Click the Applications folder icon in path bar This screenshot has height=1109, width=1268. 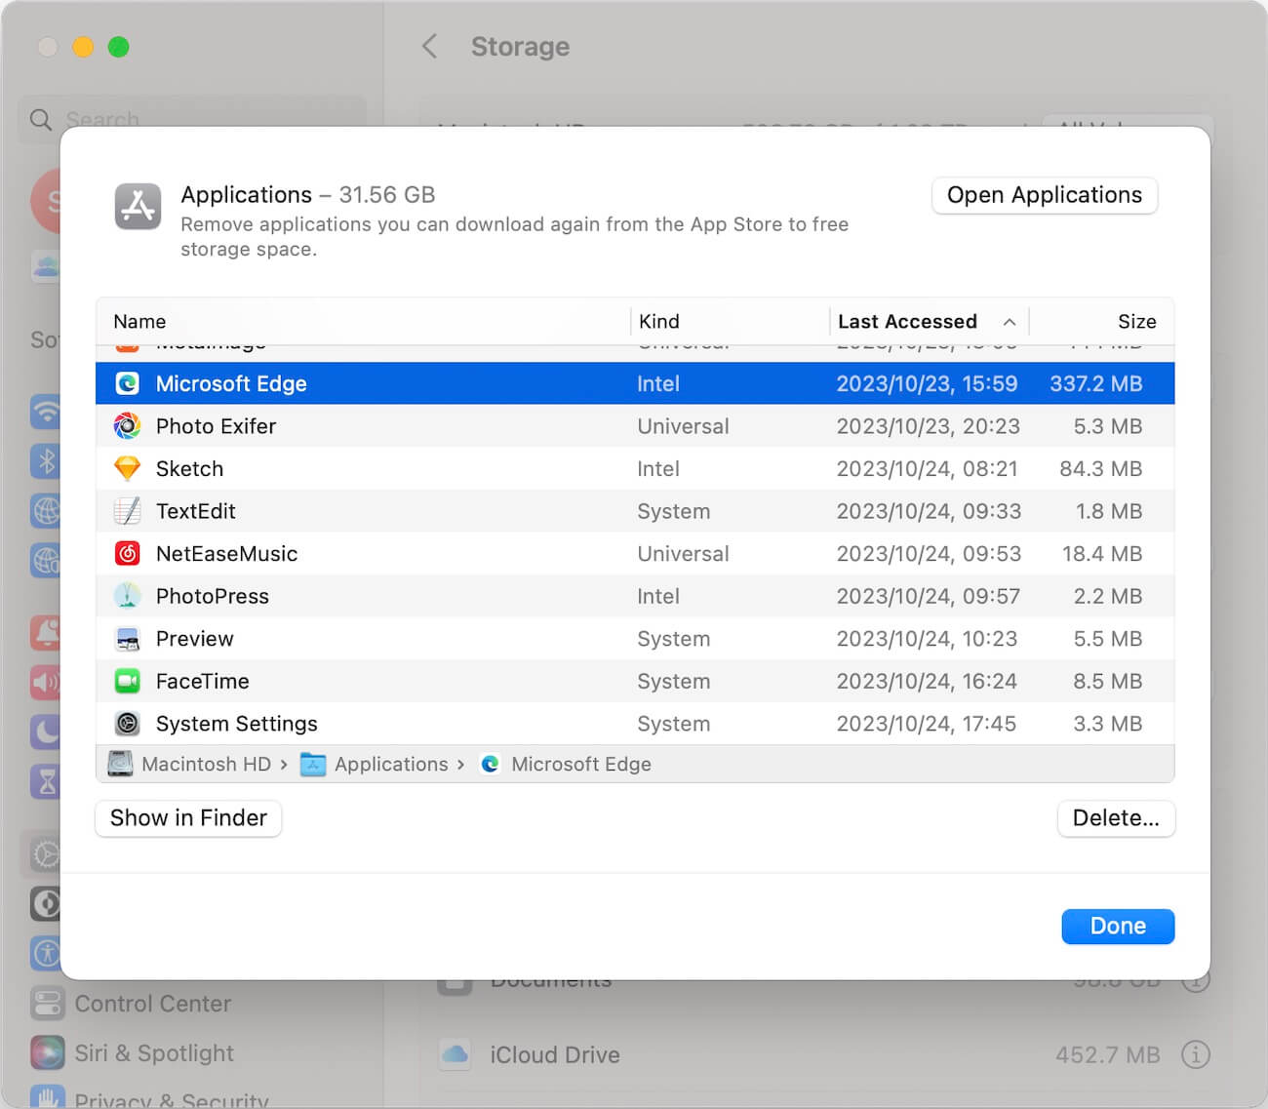(313, 764)
